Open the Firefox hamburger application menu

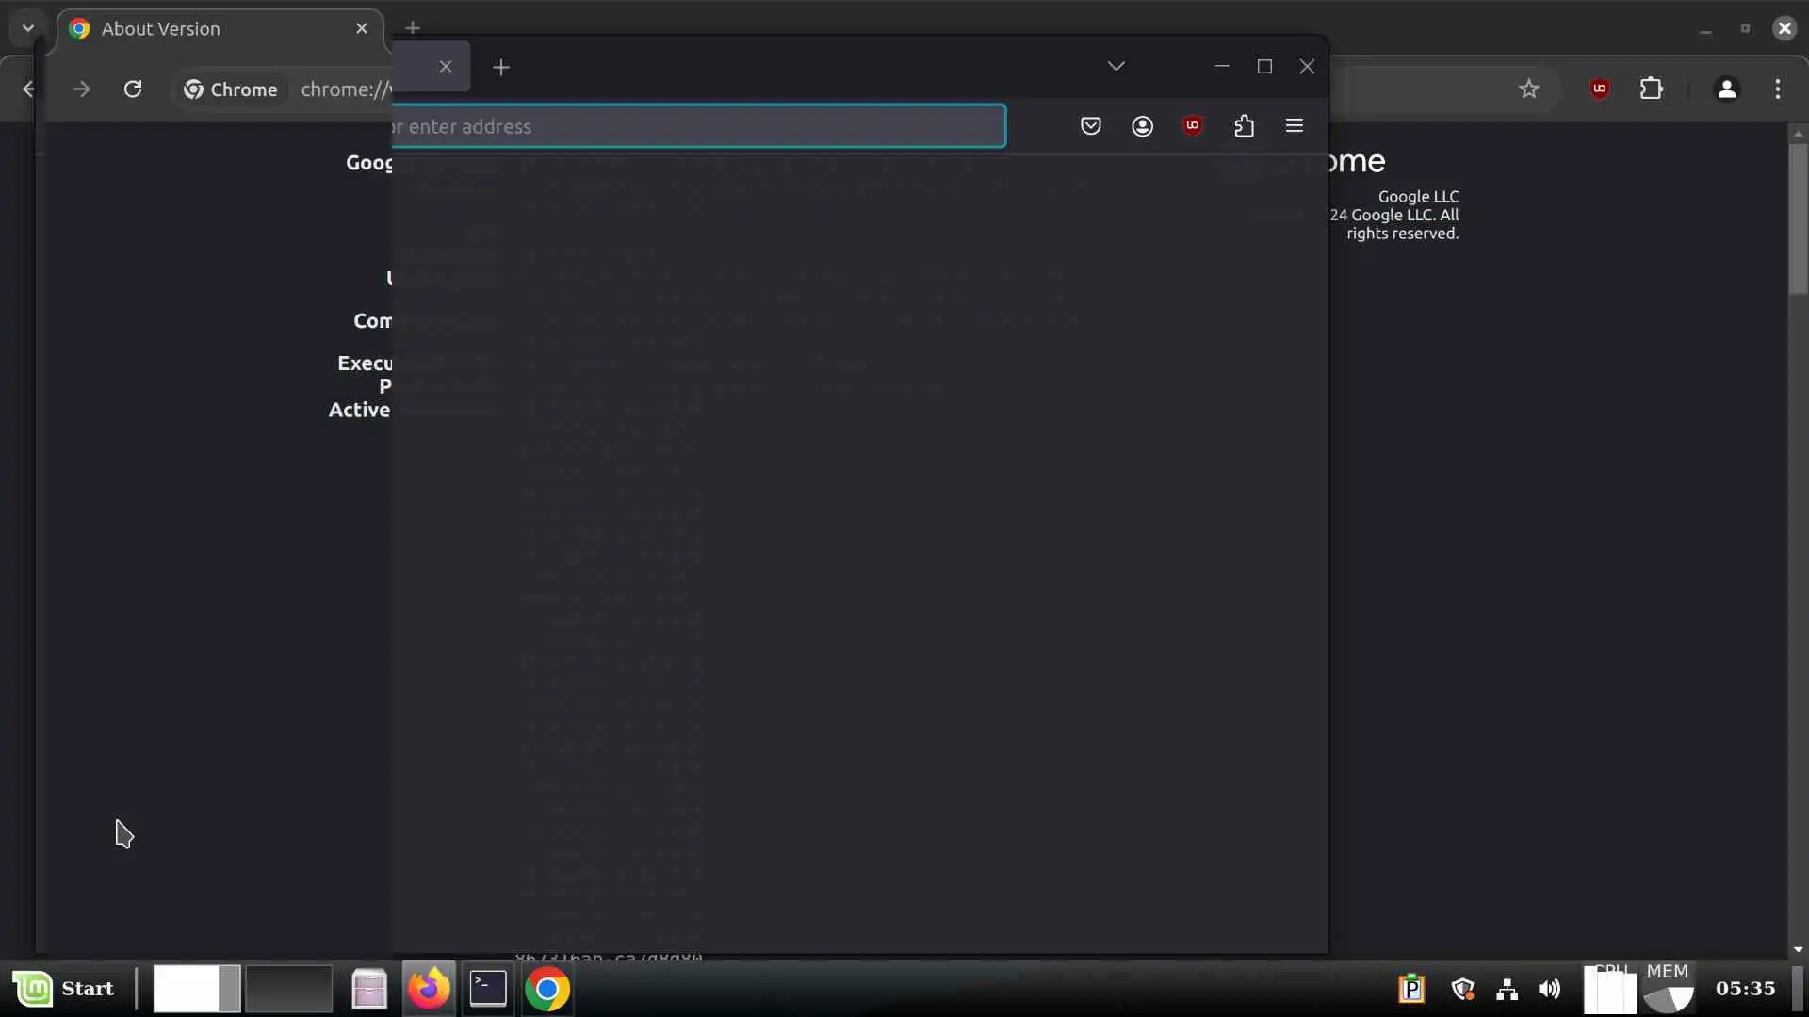pyautogui.click(x=1295, y=126)
